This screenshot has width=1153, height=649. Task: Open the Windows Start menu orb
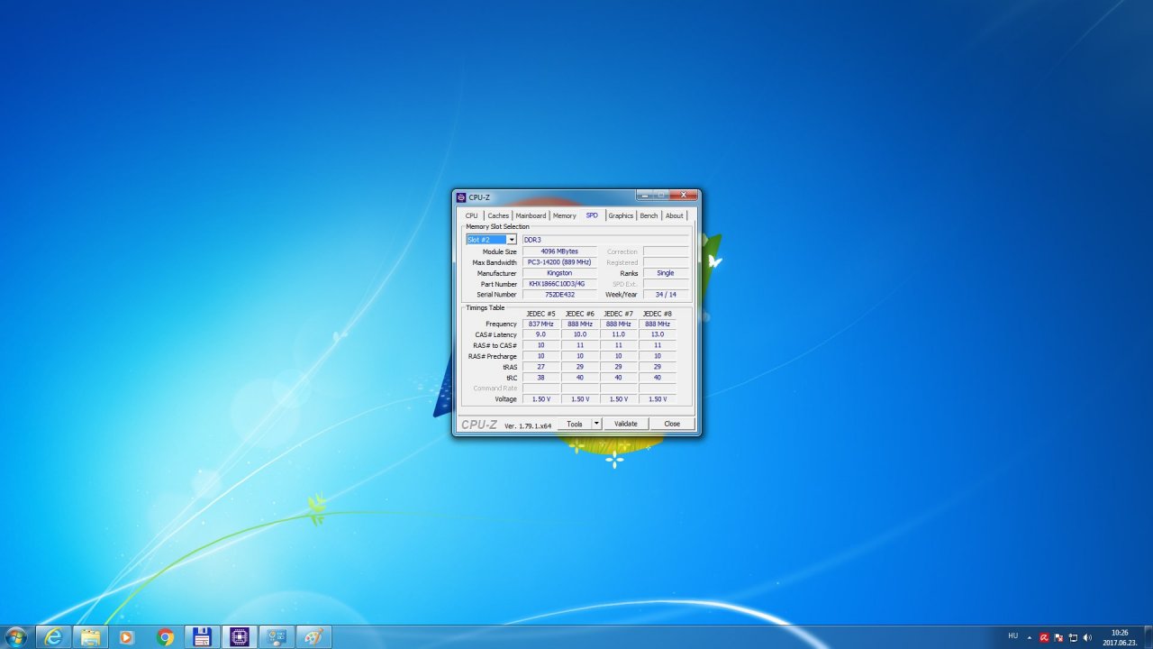pyautogui.click(x=16, y=637)
